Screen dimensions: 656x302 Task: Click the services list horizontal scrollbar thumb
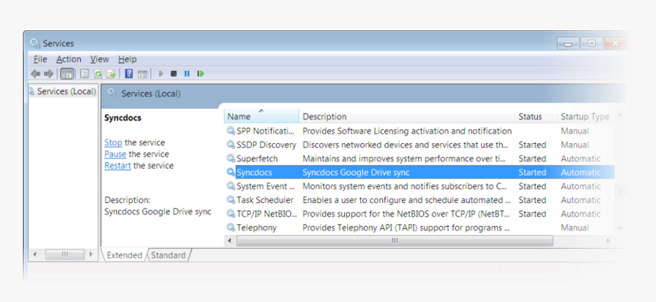[394, 240]
